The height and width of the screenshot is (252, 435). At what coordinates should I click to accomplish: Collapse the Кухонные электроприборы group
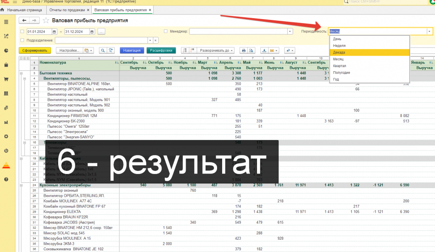(x=21, y=185)
